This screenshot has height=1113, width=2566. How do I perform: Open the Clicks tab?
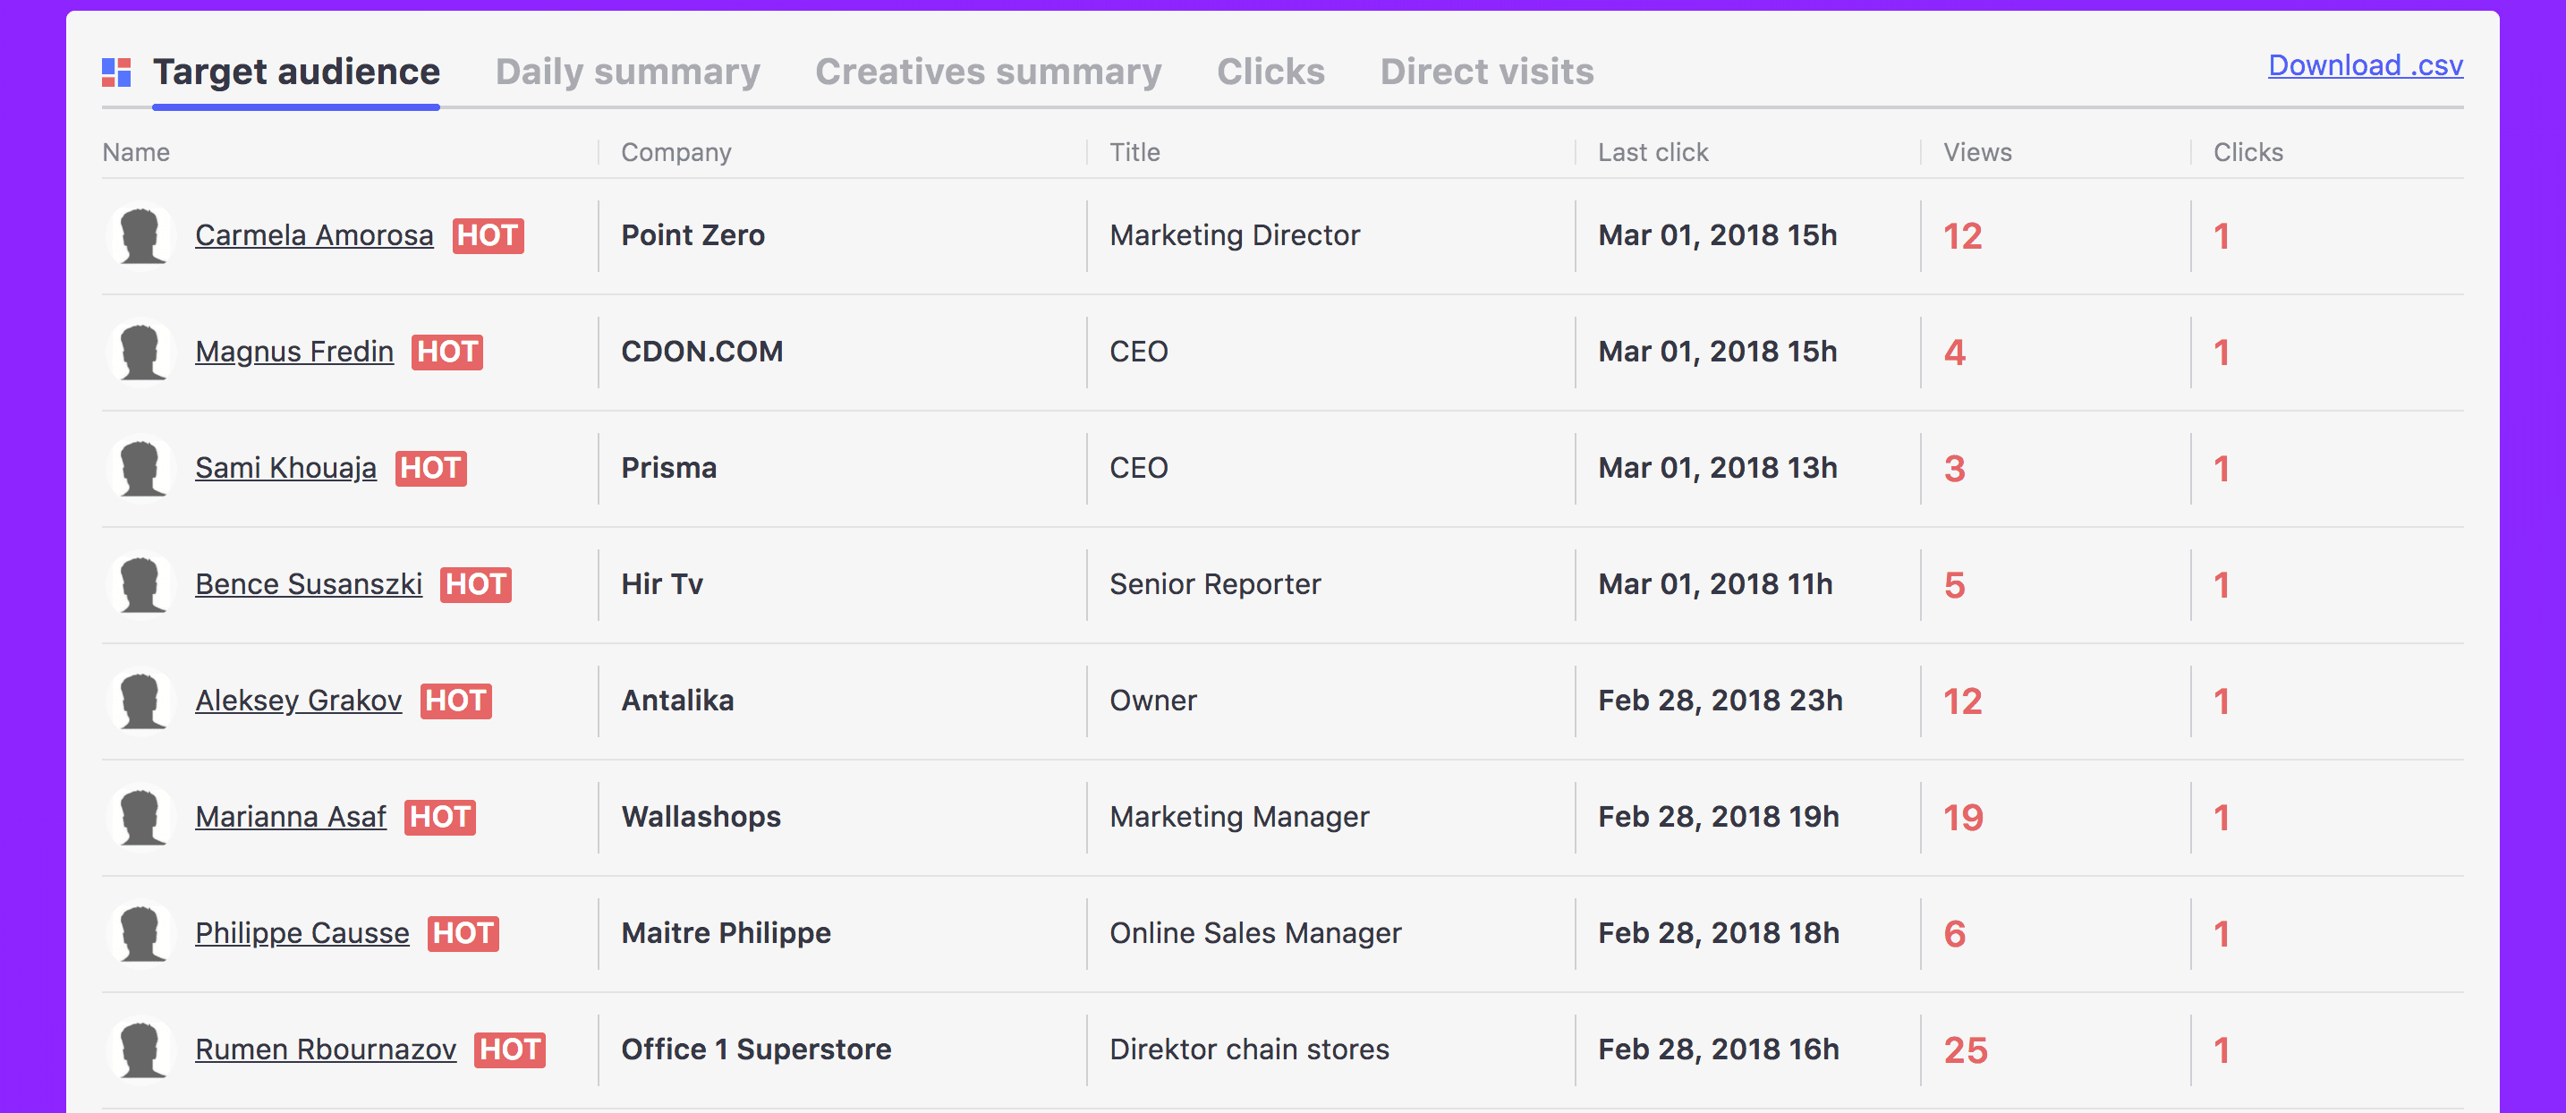click(1270, 72)
